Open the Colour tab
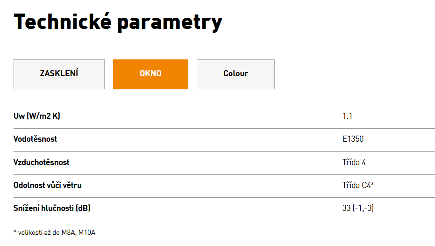This screenshot has width=435, height=246. pyautogui.click(x=235, y=74)
